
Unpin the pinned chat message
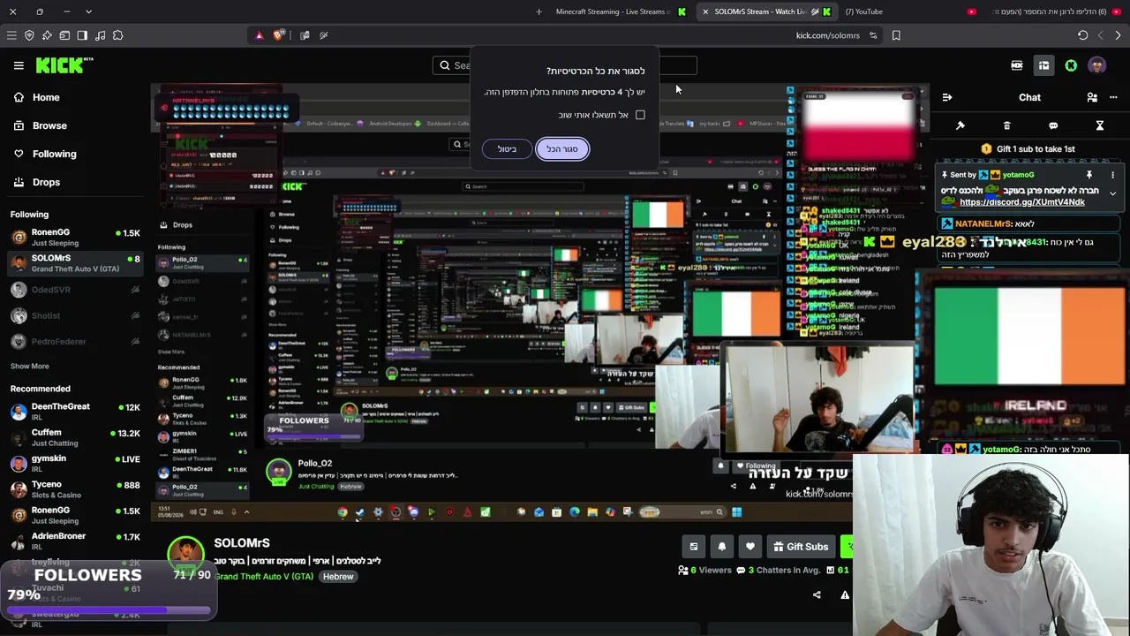click(1089, 175)
